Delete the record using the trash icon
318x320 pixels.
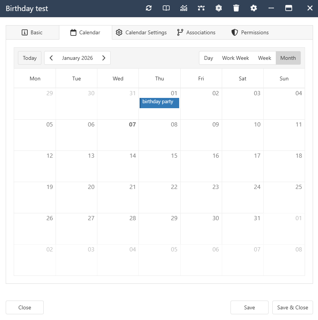tap(236, 8)
